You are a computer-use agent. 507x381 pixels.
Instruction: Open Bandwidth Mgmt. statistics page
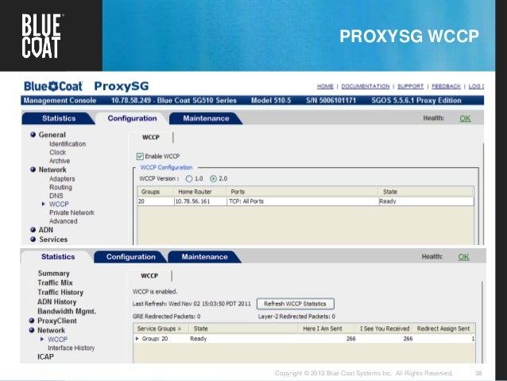pyautogui.click(x=67, y=312)
